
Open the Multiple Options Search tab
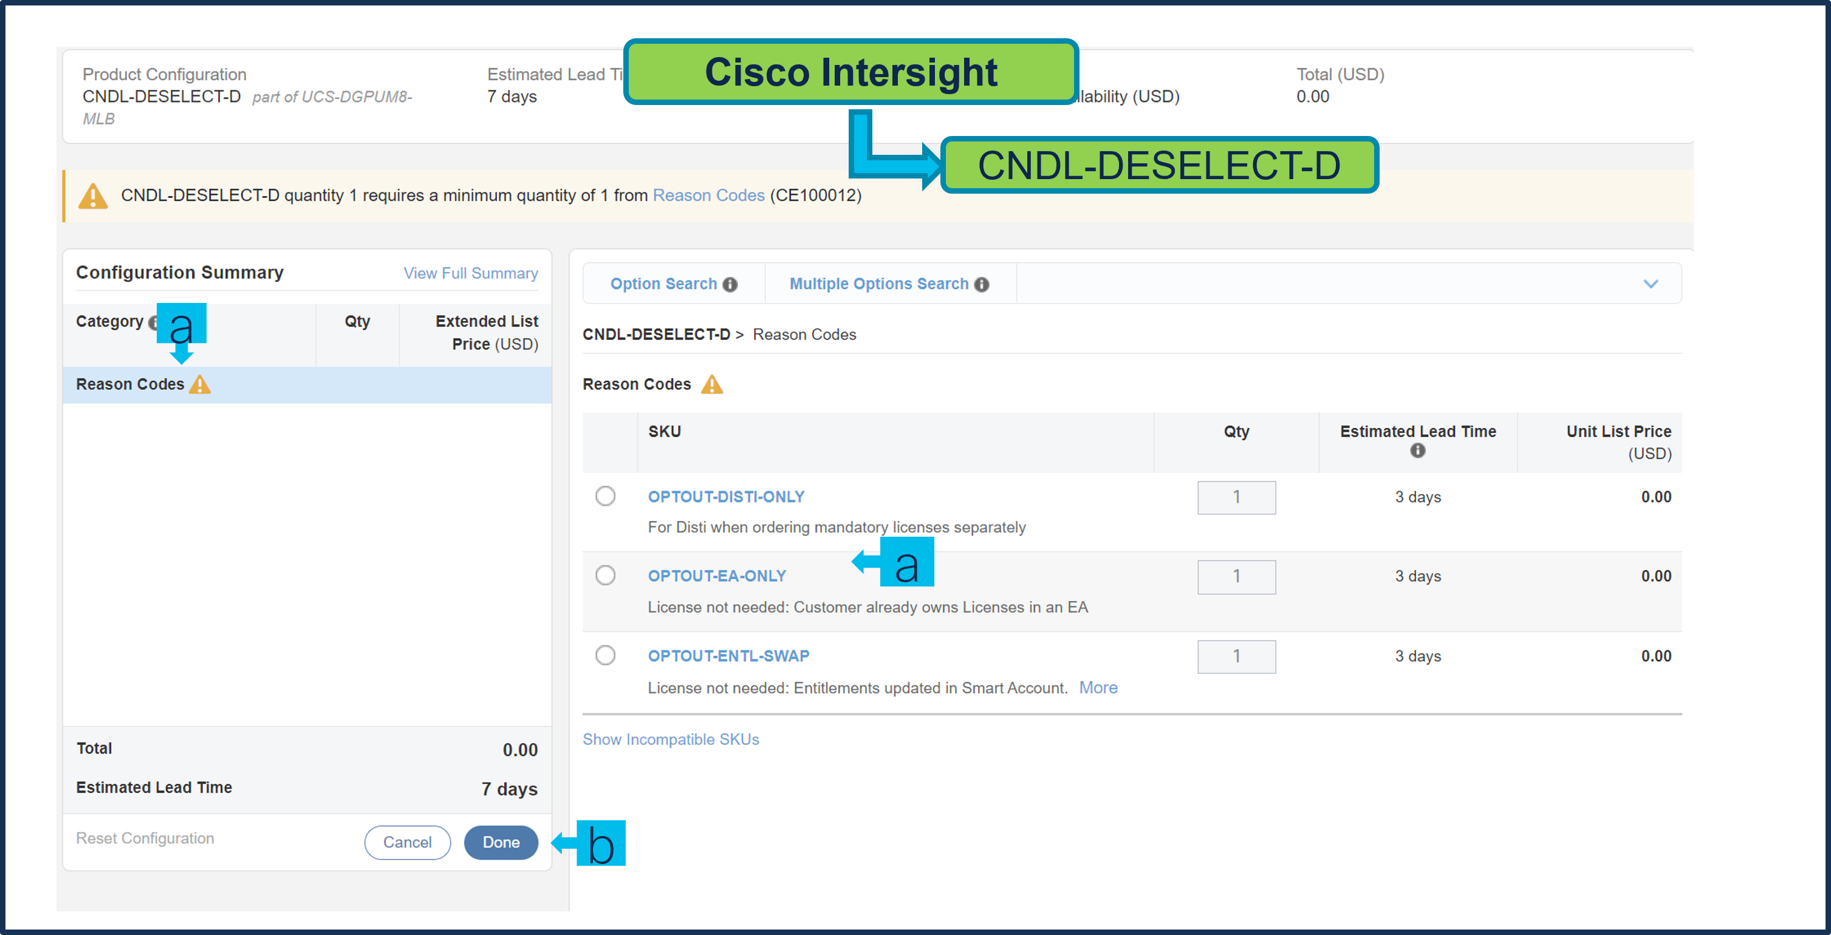(x=878, y=284)
